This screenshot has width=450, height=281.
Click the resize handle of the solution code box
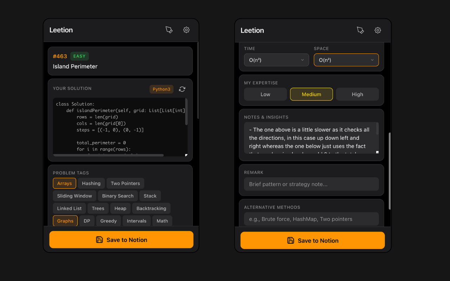click(x=186, y=155)
